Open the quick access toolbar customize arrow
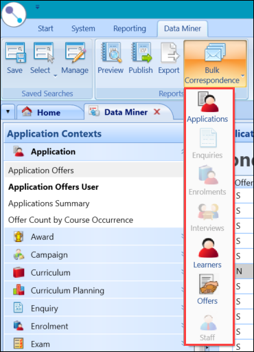The height and width of the screenshot is (352, 254). coord(38,8)
